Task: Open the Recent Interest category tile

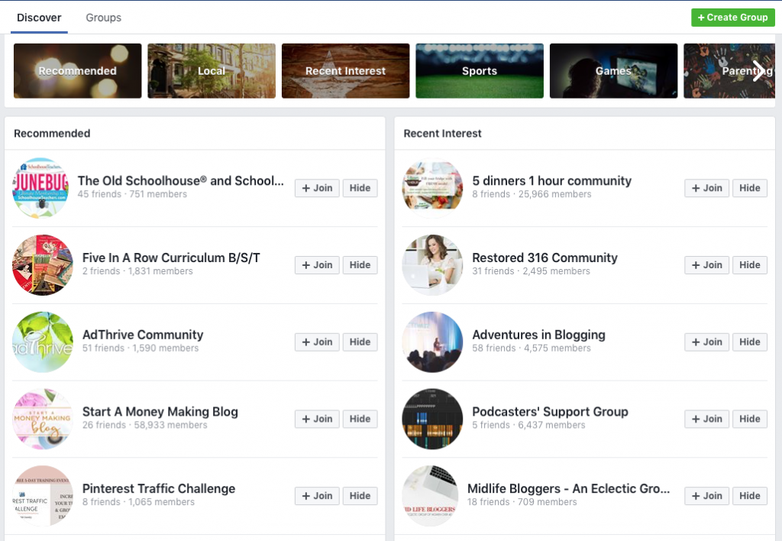Action: [346, 71]
